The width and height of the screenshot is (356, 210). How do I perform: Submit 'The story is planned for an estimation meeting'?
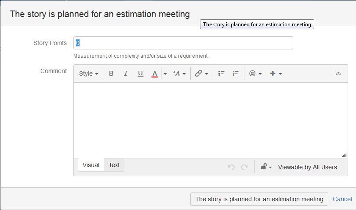click(x=259, y=199)
